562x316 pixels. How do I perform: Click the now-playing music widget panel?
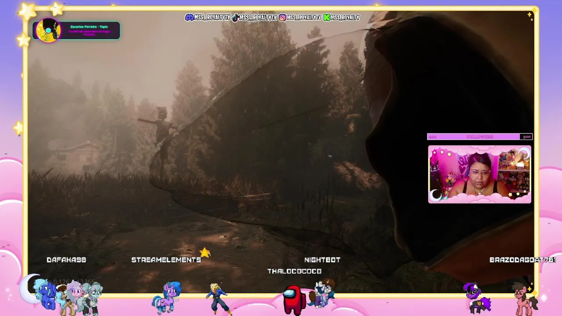click(x=76, y=31)
